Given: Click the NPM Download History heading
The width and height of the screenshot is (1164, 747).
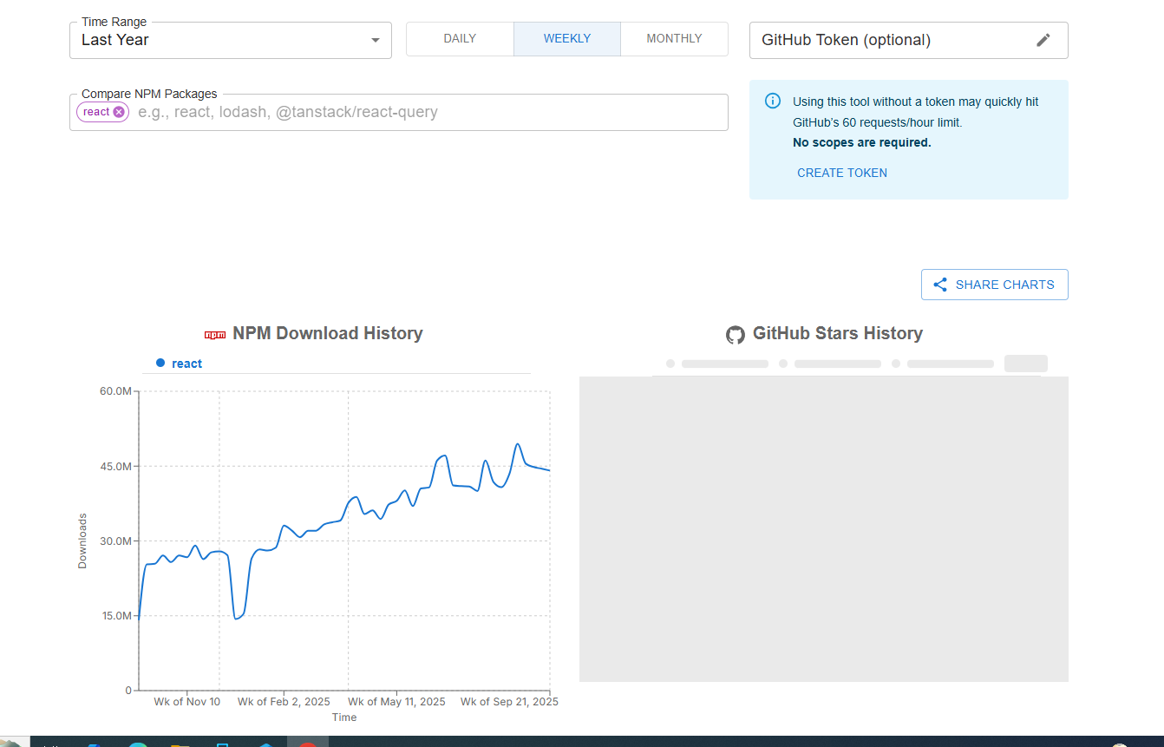Looking at the screenshot, I should pyautogui.click(x=327, y=333).
